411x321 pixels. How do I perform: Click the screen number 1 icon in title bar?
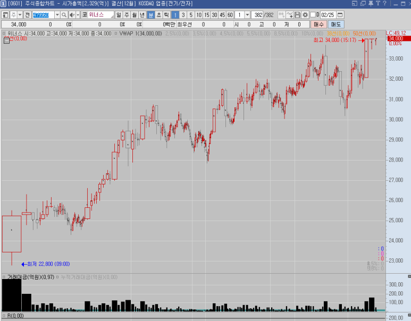[3, 4]
